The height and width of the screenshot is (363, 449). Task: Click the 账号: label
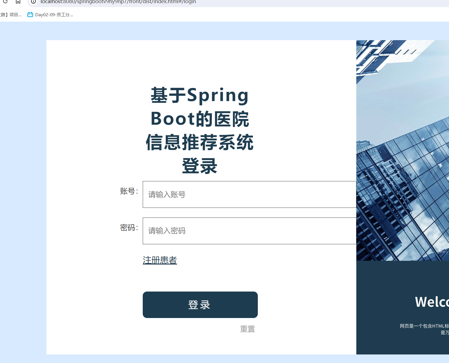point(129,191)
